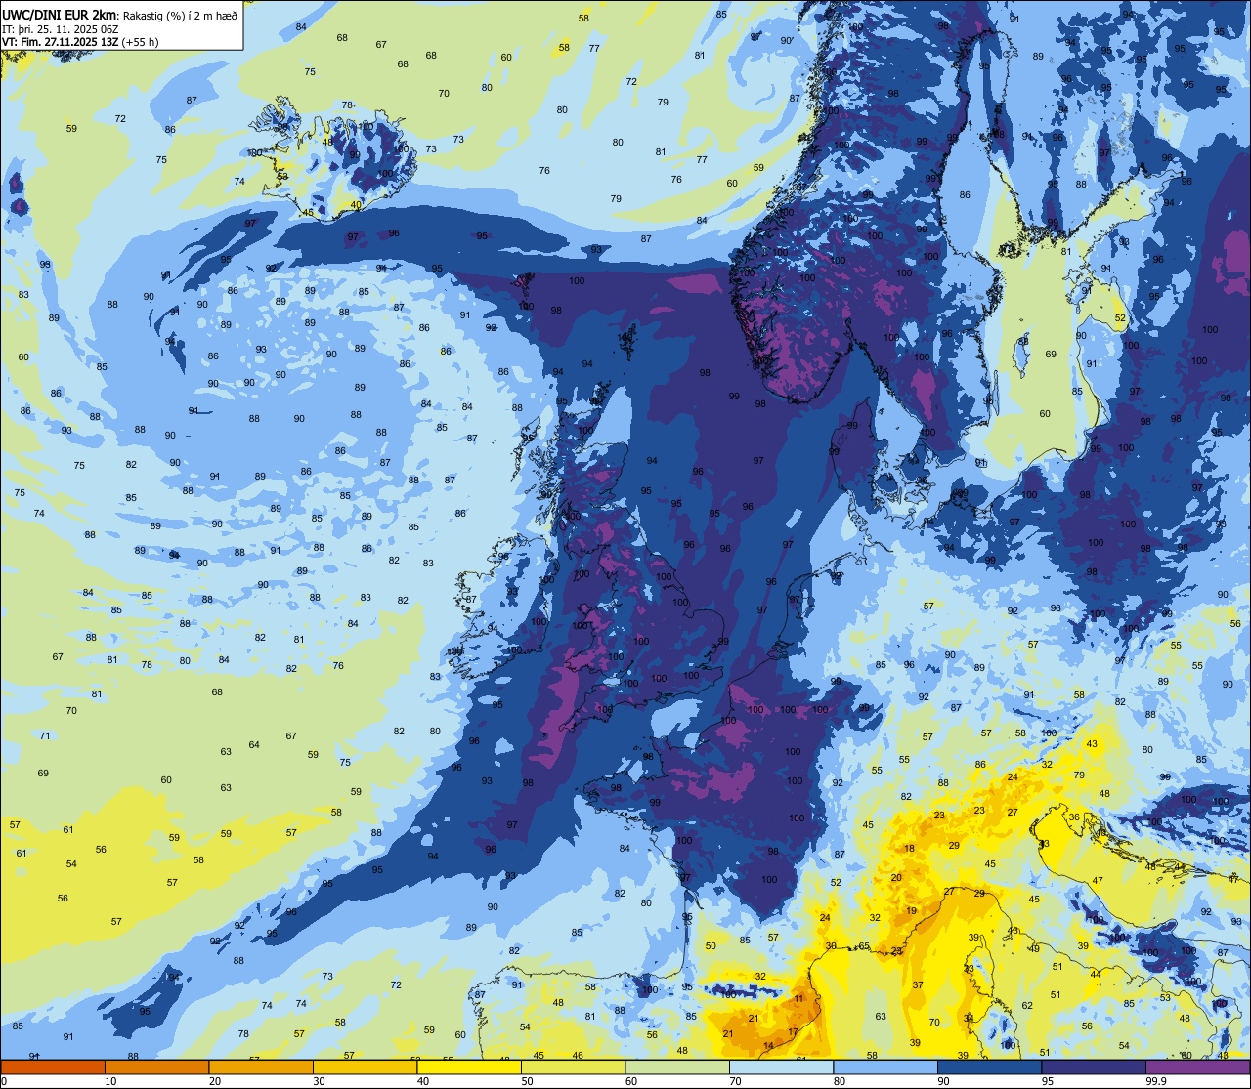Screen dimensions: 1251x1089
Task: Click the legend tick label "90"
Action: pyautogui.click(x=943, y=1081)
